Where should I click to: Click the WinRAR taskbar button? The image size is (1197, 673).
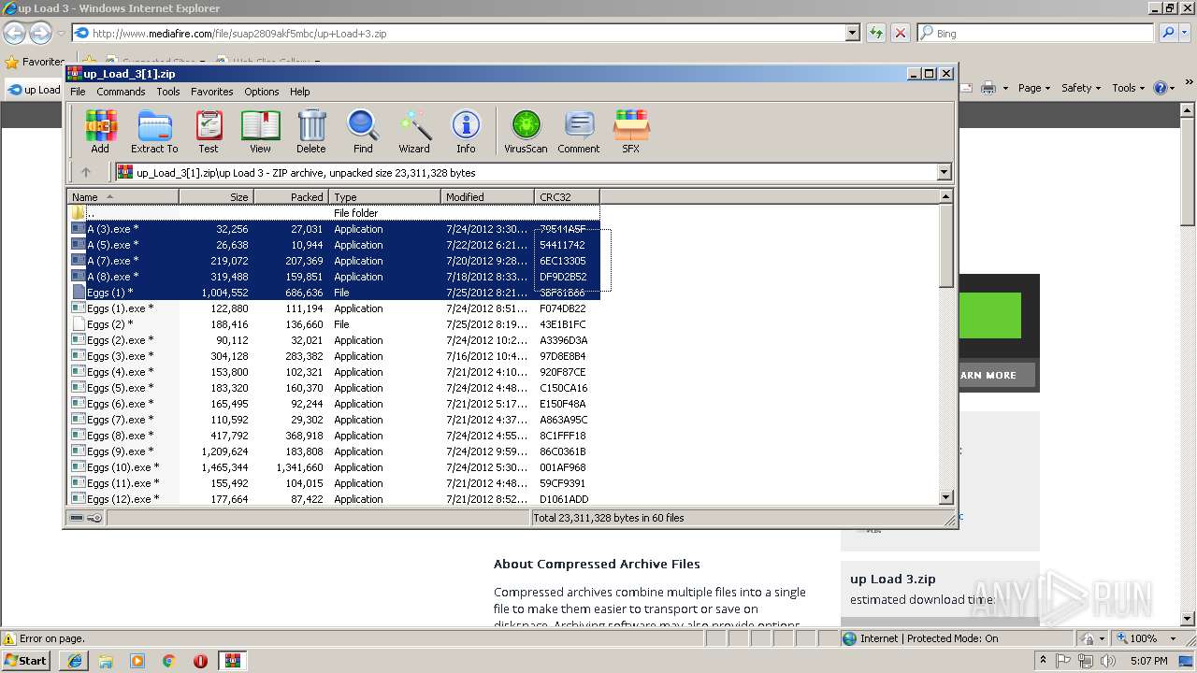(232, 661)
